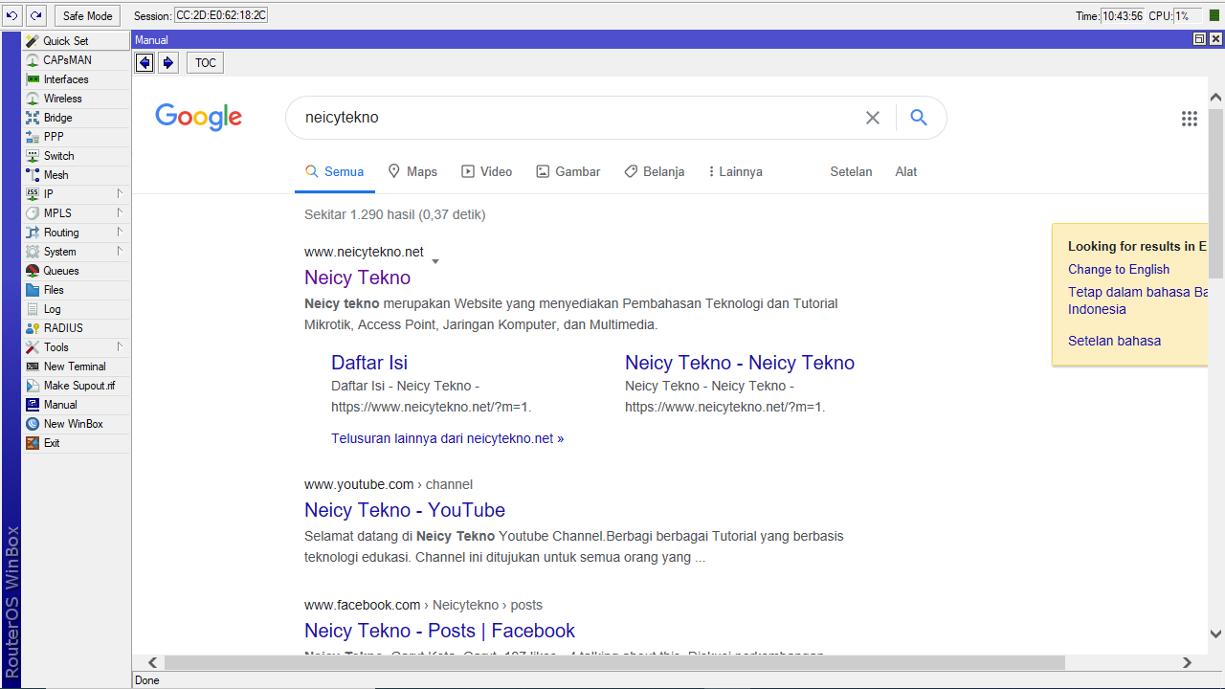Expand the MPLS submenu arrow

120,213
